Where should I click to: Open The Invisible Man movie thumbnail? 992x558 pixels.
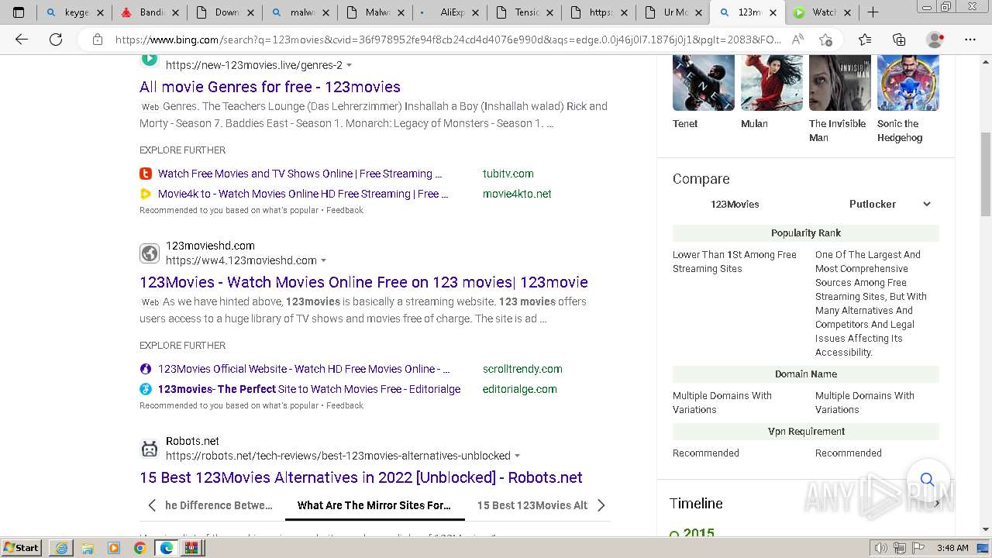pos(840,83)
